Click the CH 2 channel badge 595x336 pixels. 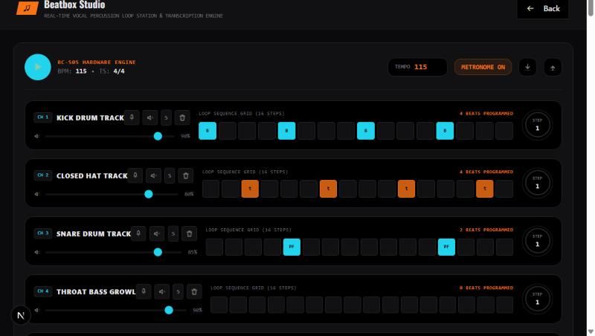[43, 175]
